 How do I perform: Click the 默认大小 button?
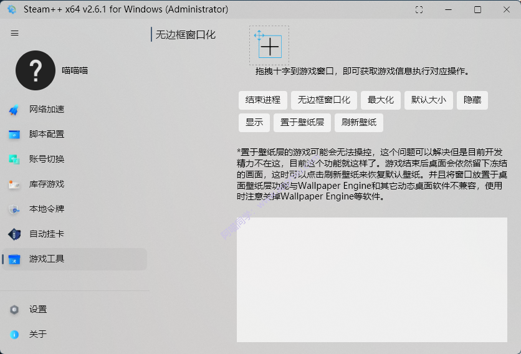429,100
